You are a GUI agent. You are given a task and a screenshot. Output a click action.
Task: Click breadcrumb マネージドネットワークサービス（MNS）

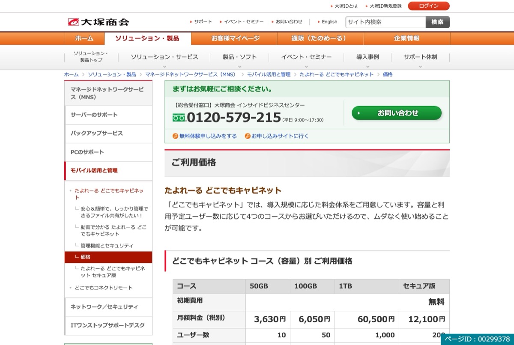click(x=190, y=74)
